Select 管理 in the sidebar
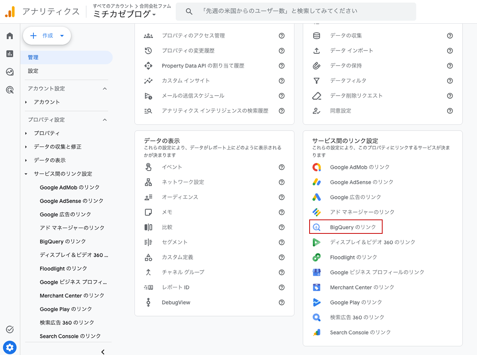This screenshot has height=355, width=477. click(x=66, y=57)
